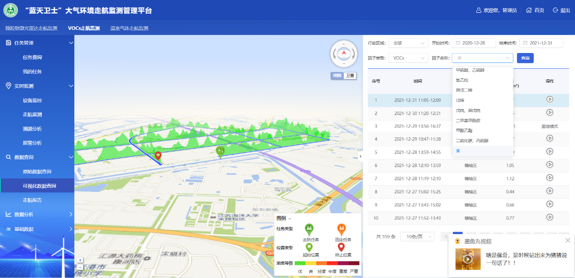Click the 查询 search button

(x=525, y=58)
